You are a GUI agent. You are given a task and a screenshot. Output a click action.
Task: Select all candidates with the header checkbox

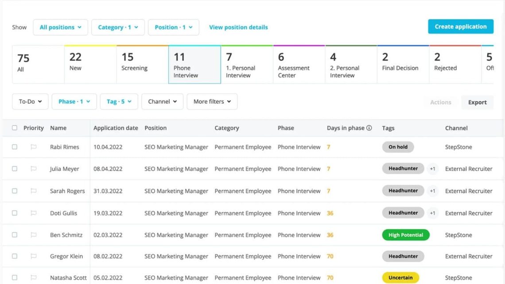point(15,128)
